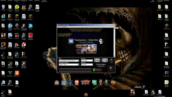Screen dimensions: 172x97
Task: Open the orange Odnoklassniki shortcut
Action: tap(17, 74)
